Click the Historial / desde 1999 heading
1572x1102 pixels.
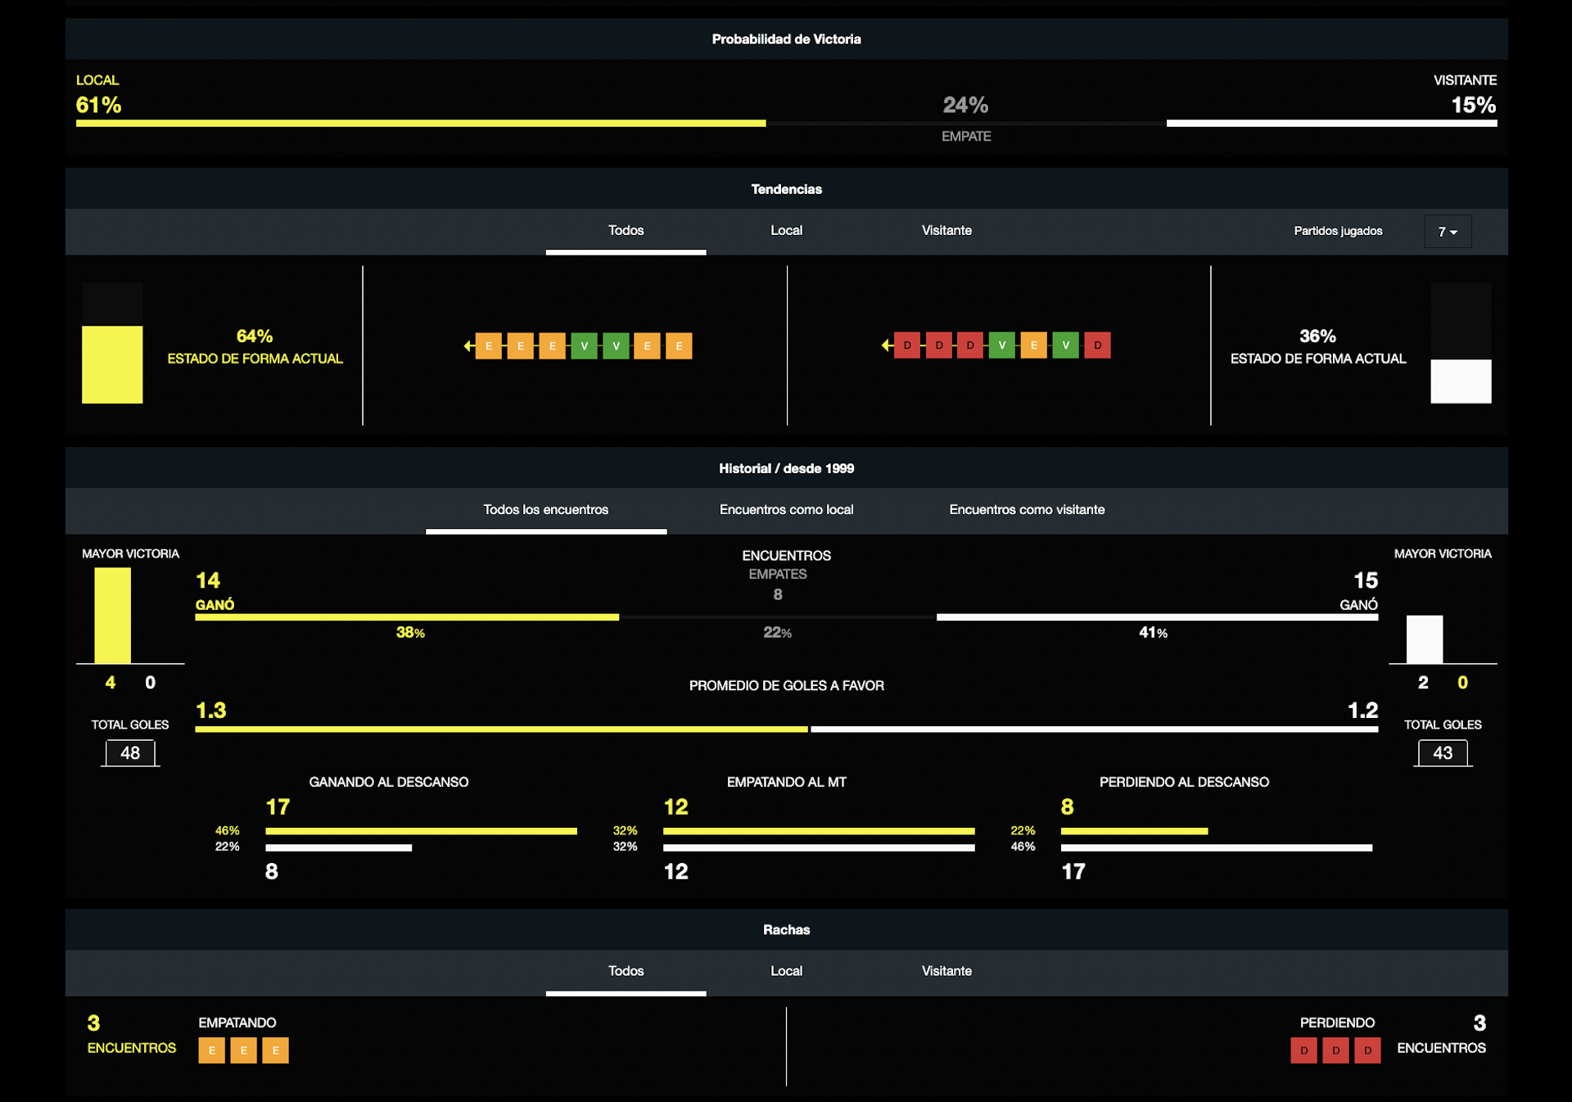786,468
